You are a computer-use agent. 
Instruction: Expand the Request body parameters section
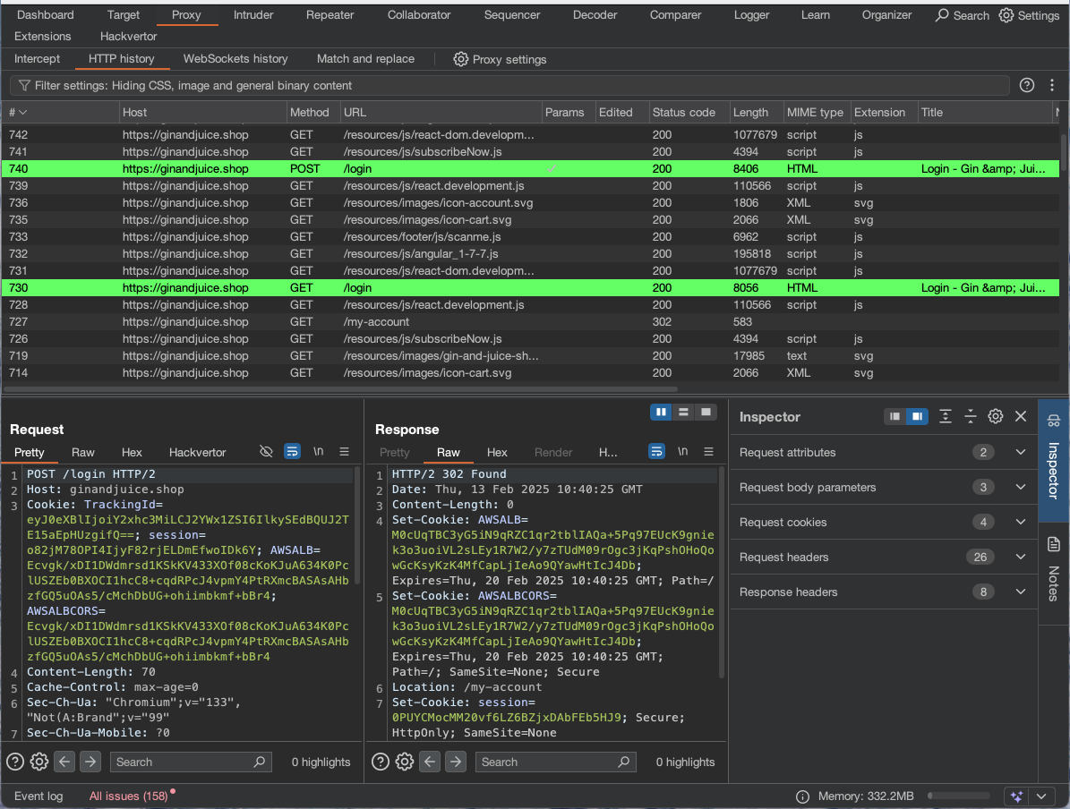click(1020, 487)
